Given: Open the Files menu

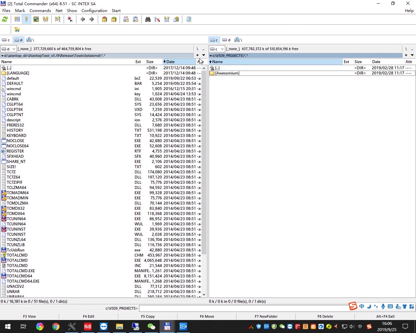Looking at the screenshot, I should coord(6,10).
